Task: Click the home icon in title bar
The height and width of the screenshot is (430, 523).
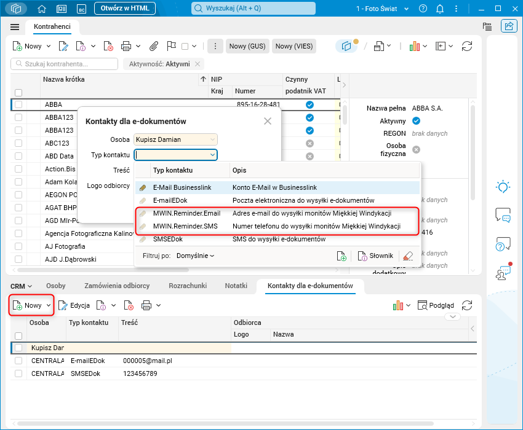Action: 42,9
